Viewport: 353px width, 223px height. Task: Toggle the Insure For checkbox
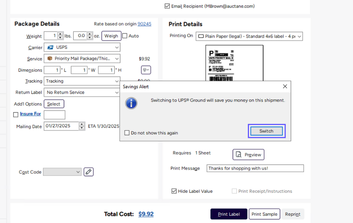[16, 115]
